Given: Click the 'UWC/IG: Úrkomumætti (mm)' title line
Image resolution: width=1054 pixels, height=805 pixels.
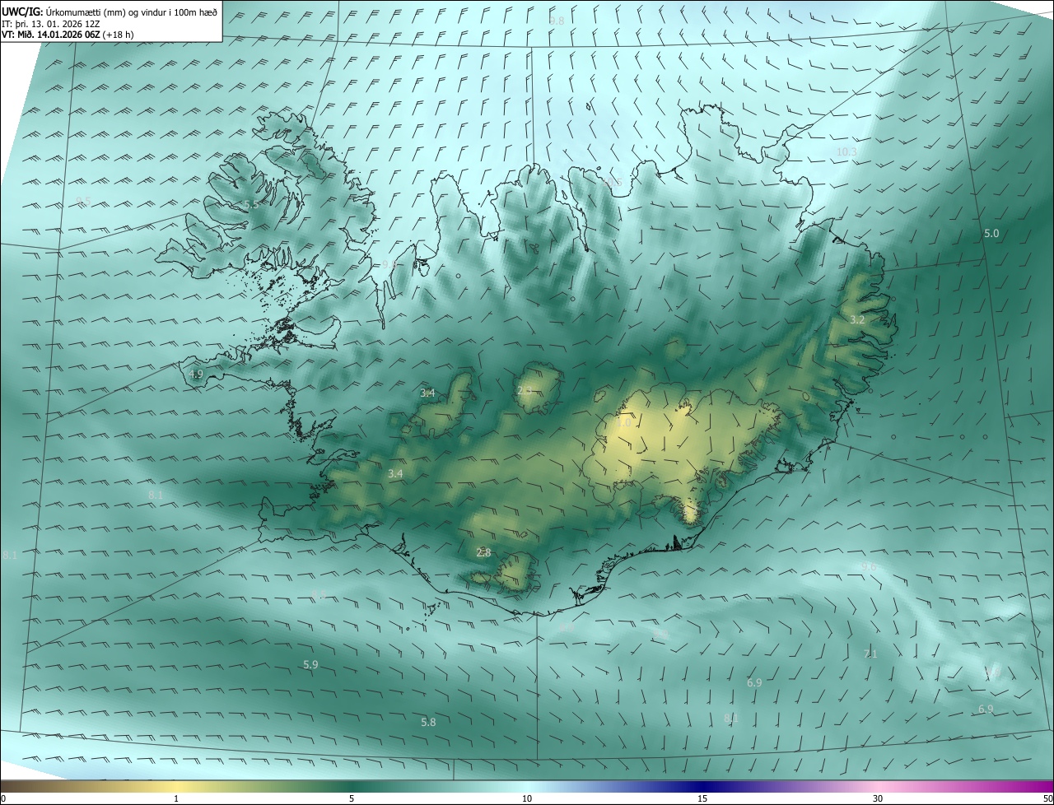Looking at the screenshot, I should coord(110,12).
